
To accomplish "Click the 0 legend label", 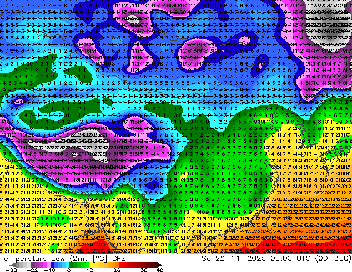I will point(69,270).
